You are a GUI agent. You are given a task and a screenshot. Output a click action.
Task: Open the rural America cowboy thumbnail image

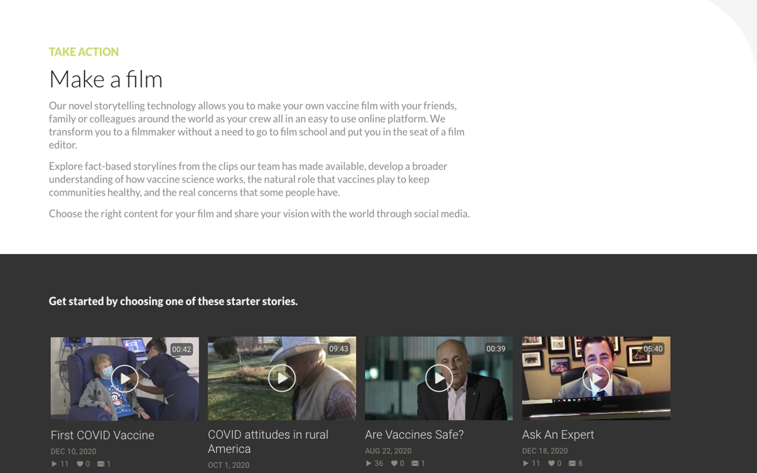pyautogui.click(x=282, y=378)
